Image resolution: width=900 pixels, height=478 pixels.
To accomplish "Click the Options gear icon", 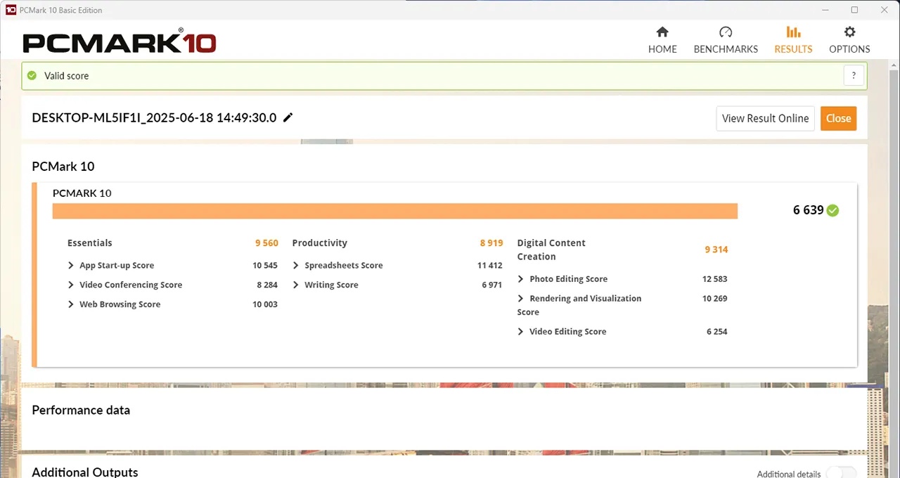I will click(x=849, y=32).
